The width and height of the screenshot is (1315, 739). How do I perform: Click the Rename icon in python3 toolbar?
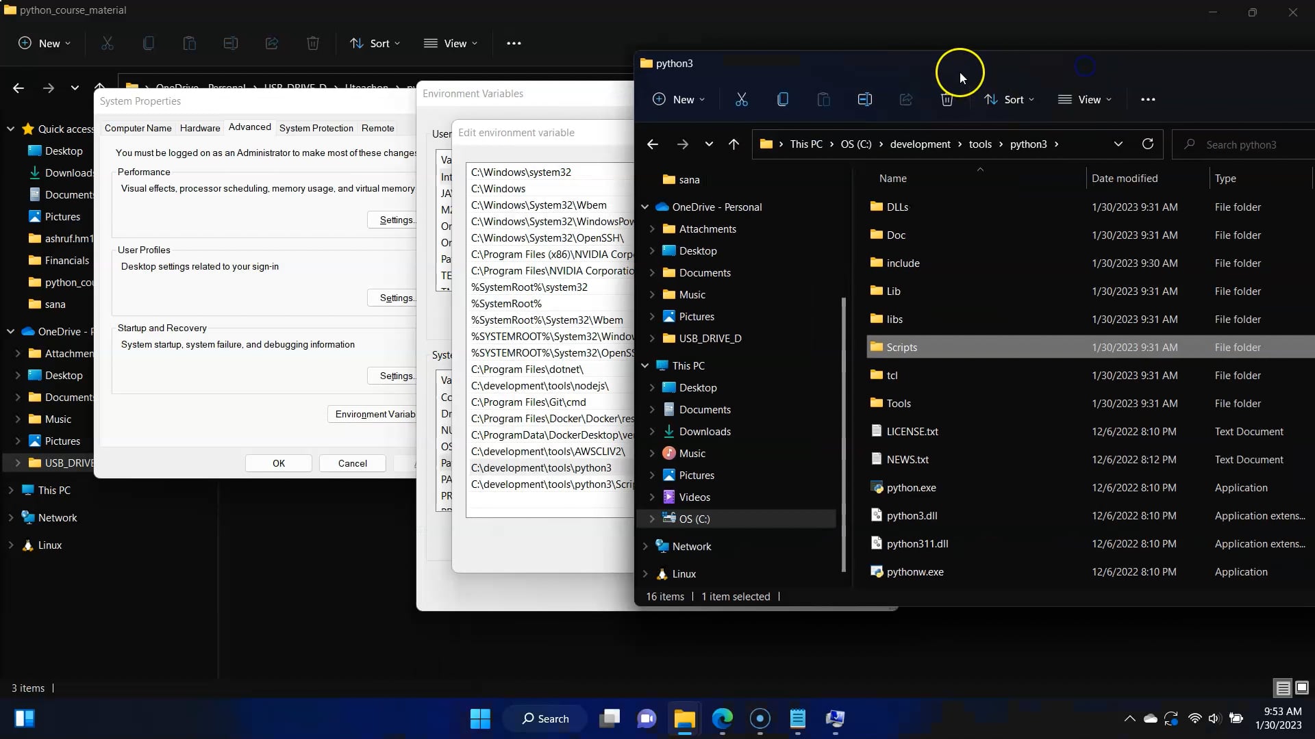[x=864, y=100]
